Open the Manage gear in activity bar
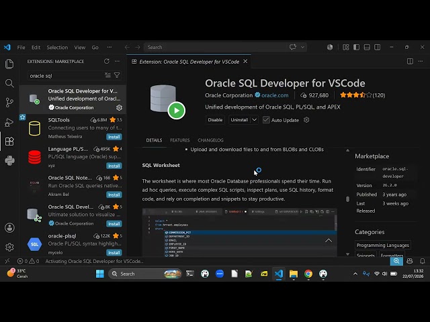Screen dimensions: 430x322 [9, 247]
